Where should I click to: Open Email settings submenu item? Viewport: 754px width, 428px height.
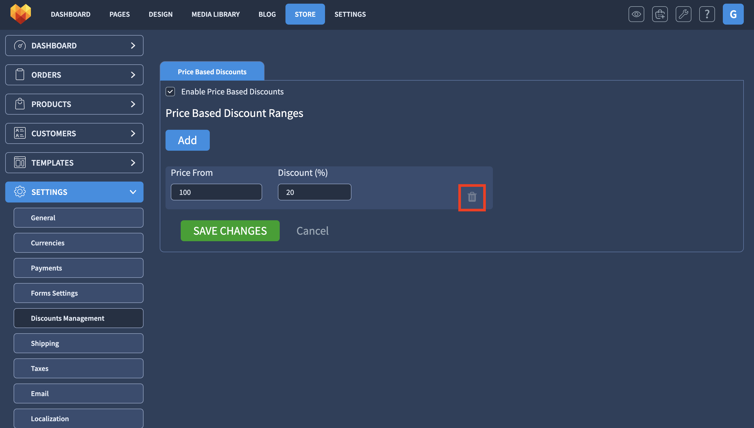(x=79, y=394)
